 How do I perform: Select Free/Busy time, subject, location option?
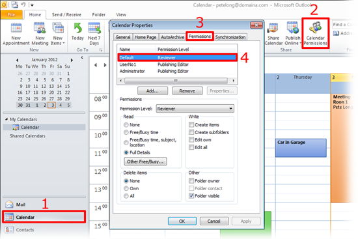(x=126, y=143)
